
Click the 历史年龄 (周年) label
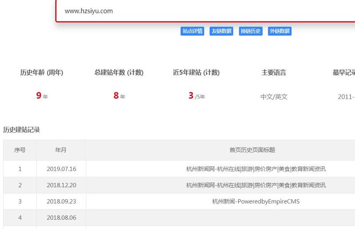[x=42, y=73]
